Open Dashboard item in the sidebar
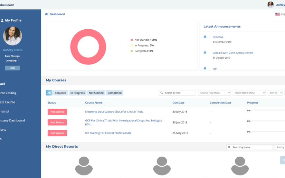 coord(2,84)
